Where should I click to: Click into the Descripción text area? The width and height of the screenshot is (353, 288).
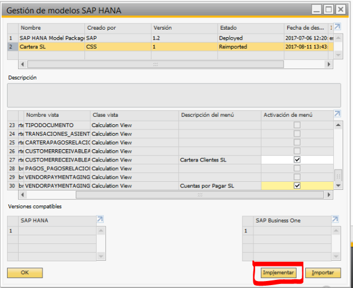(x=174, y=95)
